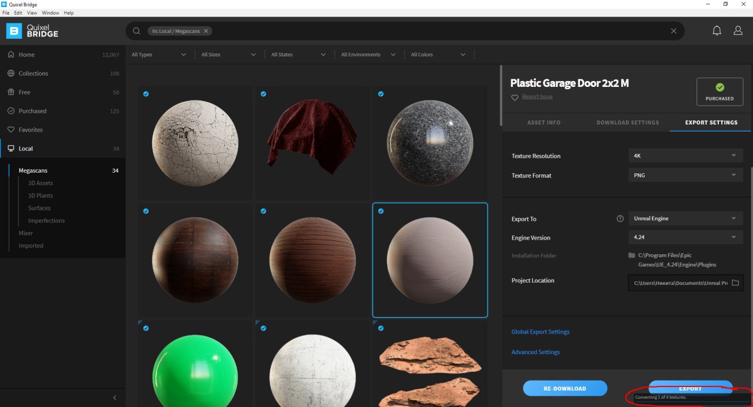The width and height of the screenshot is (753, 407).
Task: Open the Help menu
Action: click(69, 13)
